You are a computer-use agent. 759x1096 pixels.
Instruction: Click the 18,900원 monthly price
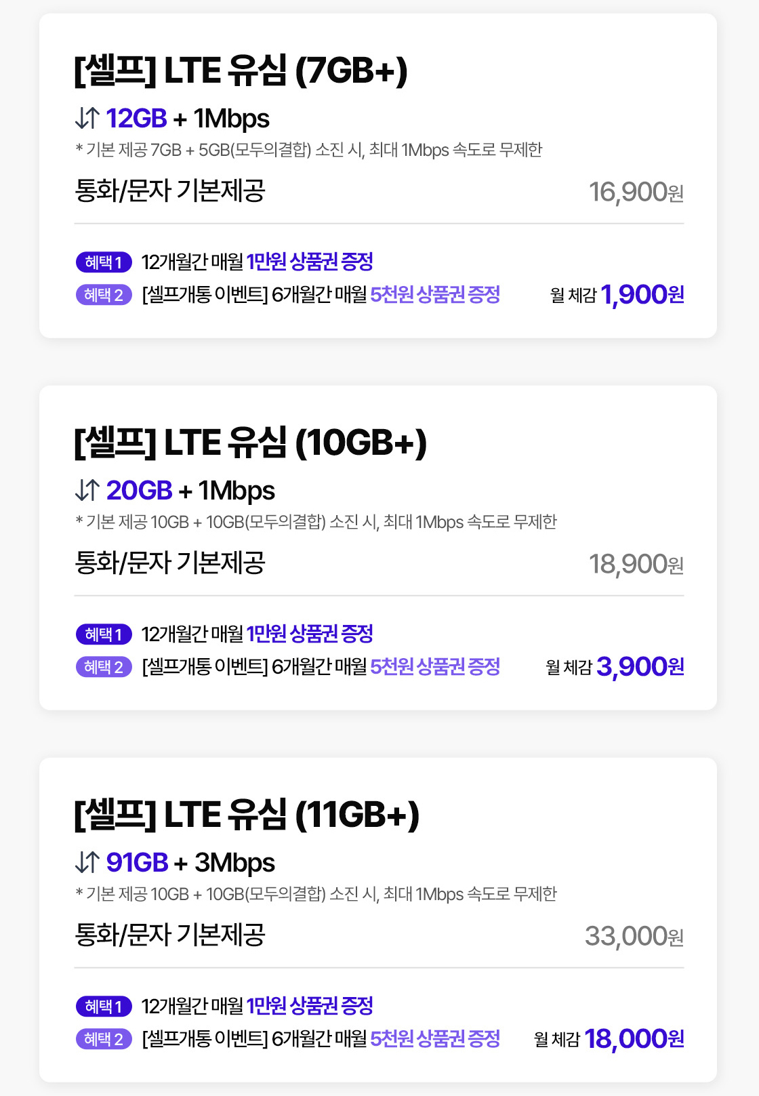pos(636,565)
